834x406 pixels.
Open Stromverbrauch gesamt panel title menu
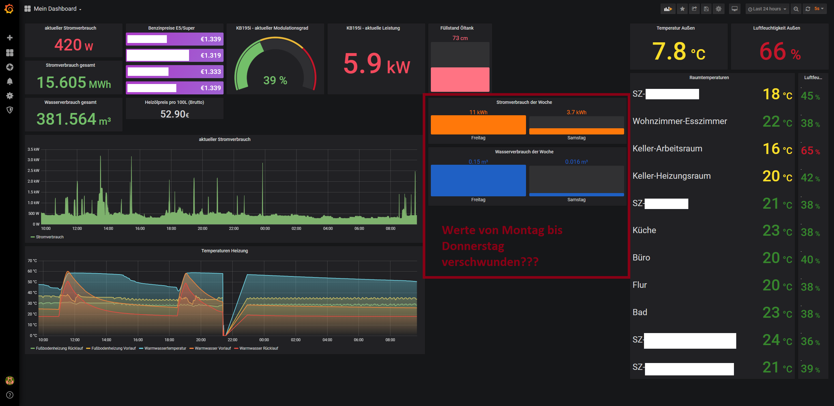(x=70, y=65)
